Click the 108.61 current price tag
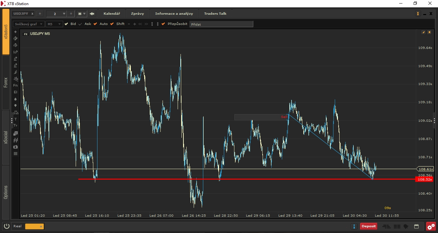Viewport: 438px width, 233px height. click(x=425, y=169)
